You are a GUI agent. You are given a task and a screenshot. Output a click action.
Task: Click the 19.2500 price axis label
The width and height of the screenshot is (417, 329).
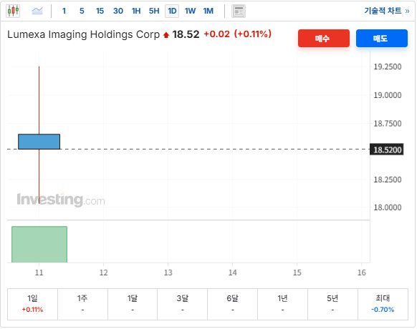[x=388, y=67]
